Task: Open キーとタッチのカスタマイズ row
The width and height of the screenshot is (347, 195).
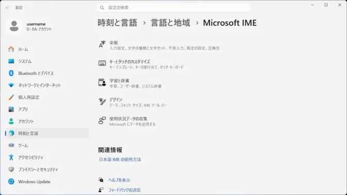Action: (141, 64)
